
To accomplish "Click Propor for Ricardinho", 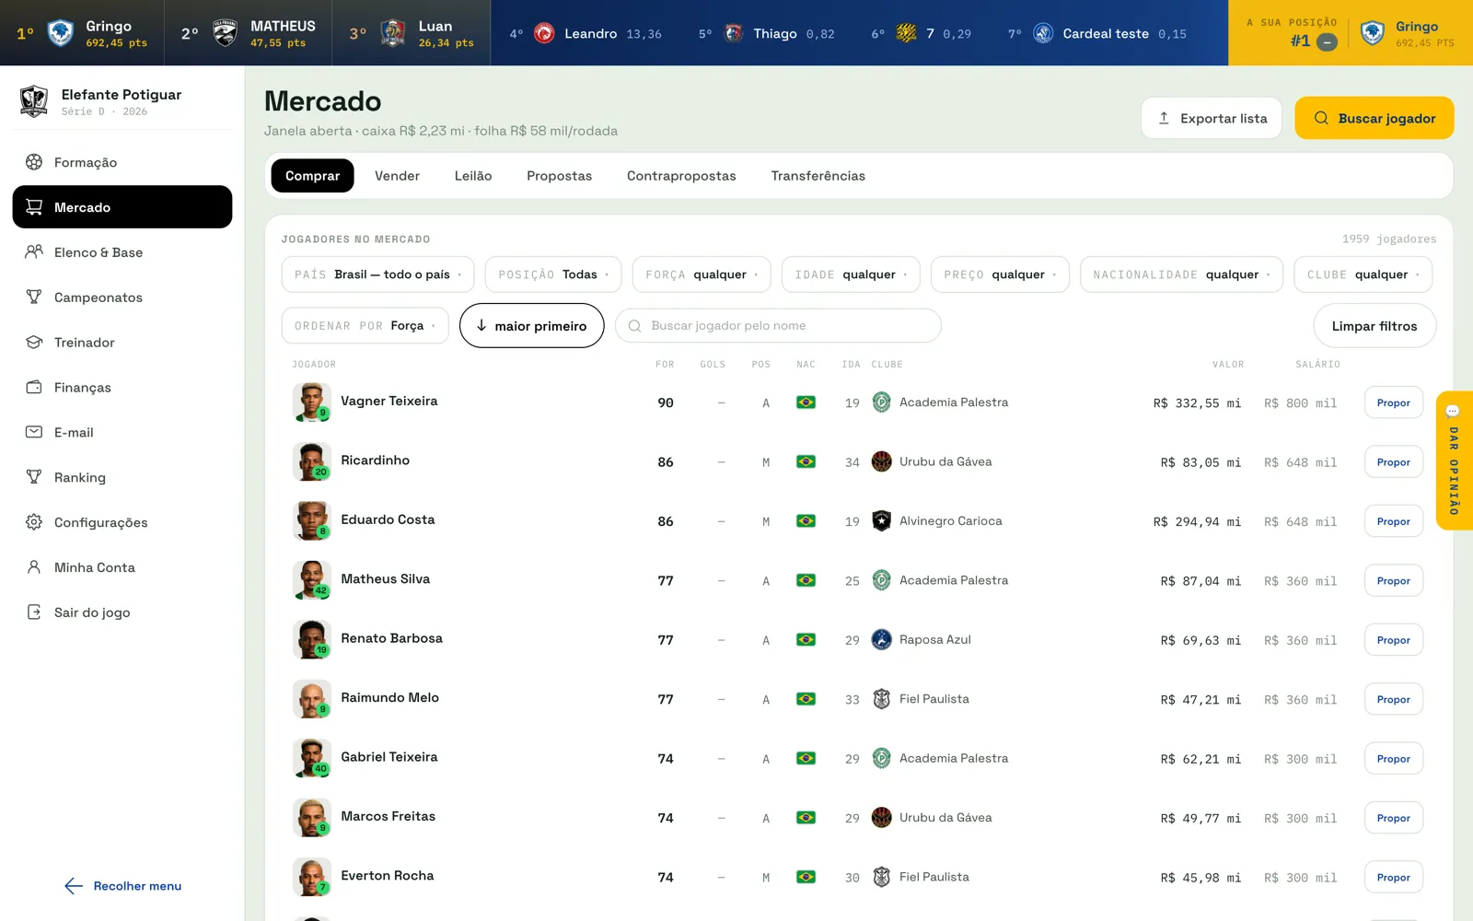I will point(1393,462).
